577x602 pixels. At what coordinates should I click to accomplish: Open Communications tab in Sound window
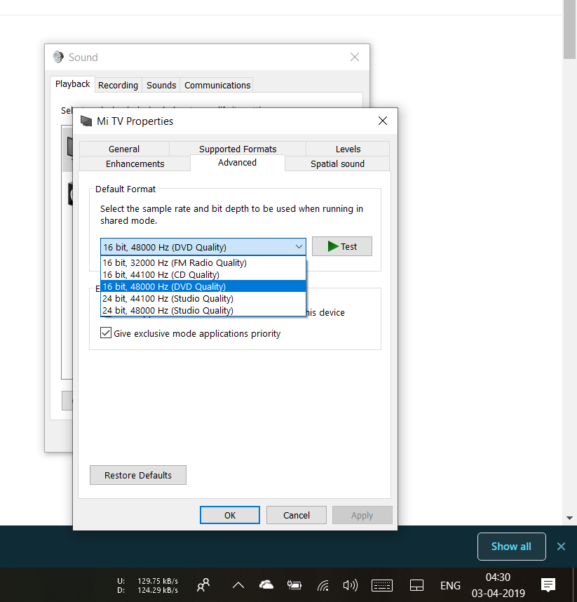[x=217, y=85]
